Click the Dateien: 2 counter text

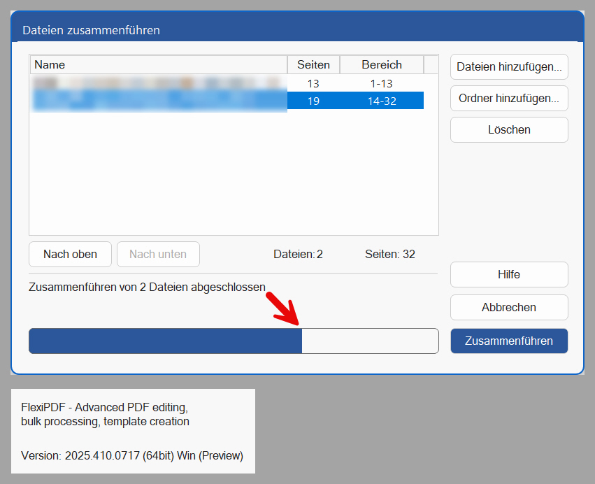(298, 254)
